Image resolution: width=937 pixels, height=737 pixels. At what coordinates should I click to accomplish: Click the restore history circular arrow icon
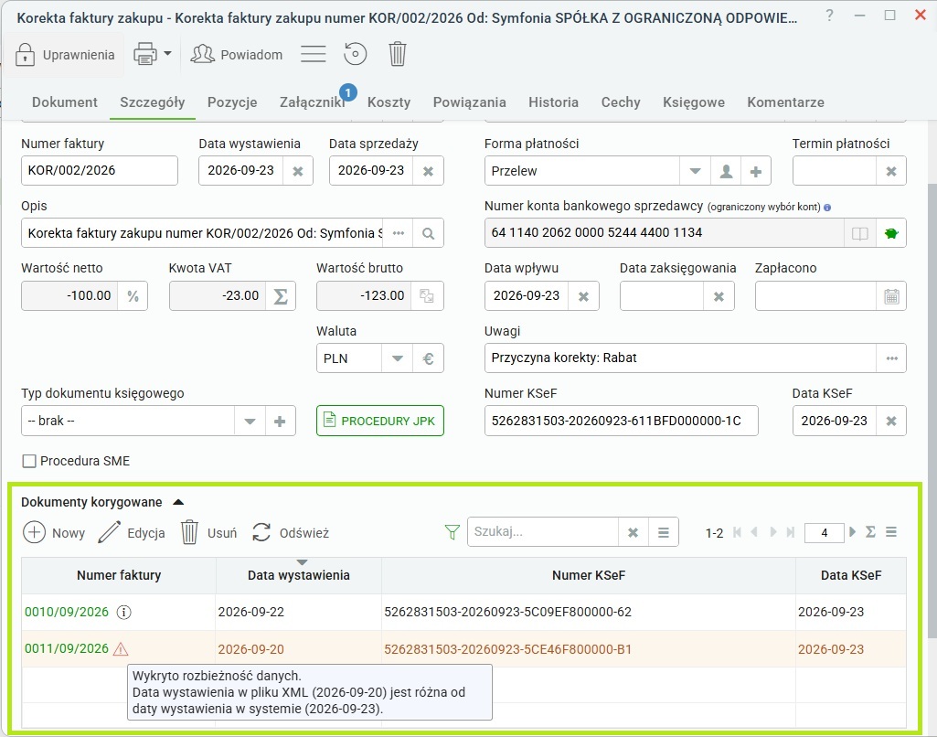coord(355,54)
